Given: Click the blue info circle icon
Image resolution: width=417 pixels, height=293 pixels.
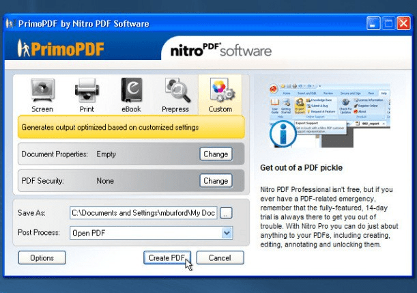Looking at the screenshot, I should 283,133.
